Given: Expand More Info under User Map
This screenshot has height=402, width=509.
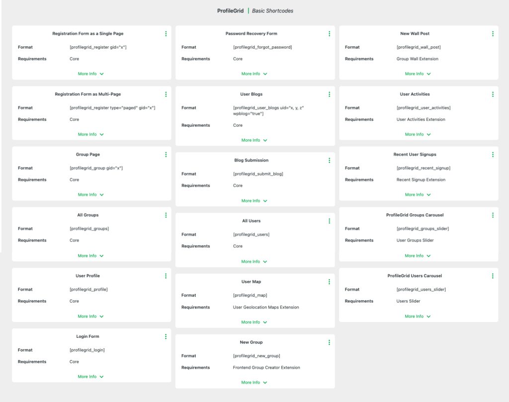Looking at the screenshot, I should 254,322.
